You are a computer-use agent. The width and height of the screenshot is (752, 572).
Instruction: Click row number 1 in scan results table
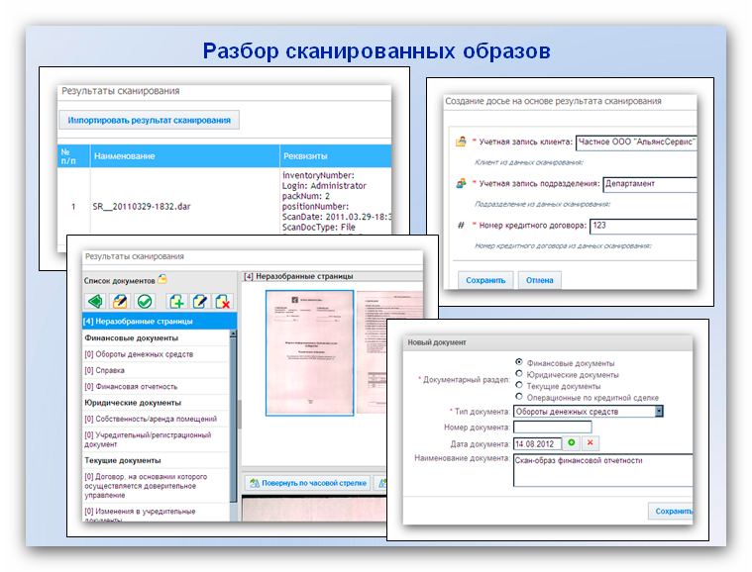pyautogui.click(x=73, y=207)
